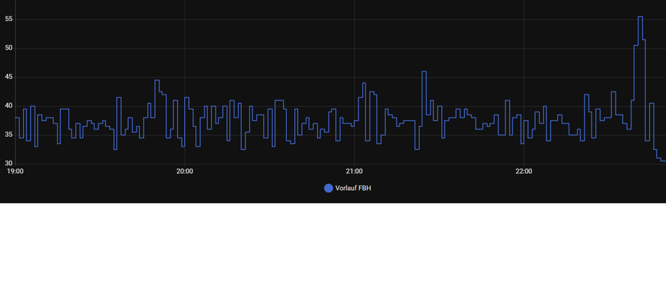Screen dimensions: 666x288
Task: Click the spike reaching 46 after 21:00
Action: (424, 72)
